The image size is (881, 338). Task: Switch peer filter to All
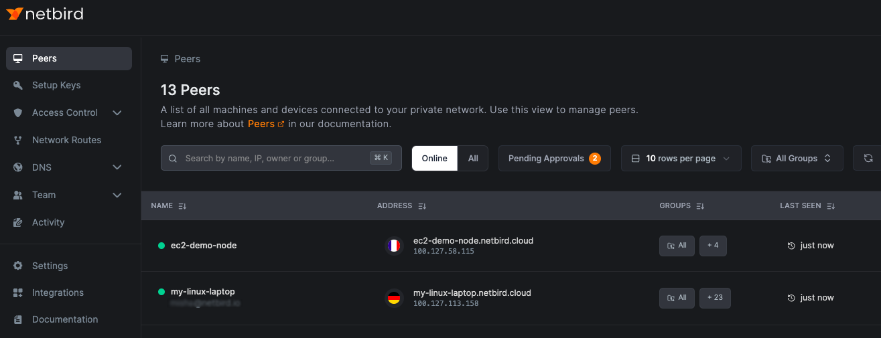[473, 159]
